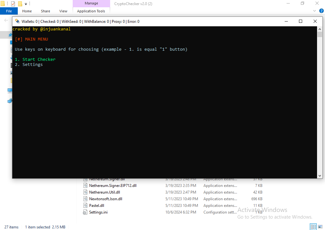Select the Newtonsoft.Json.dll file

105,199
